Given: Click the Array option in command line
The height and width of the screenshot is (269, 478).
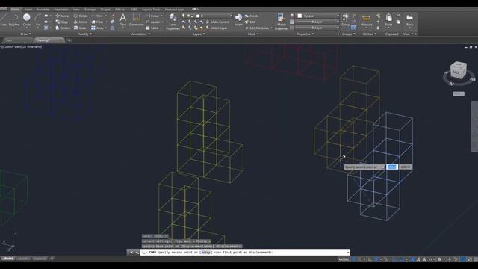Looking at the screenshot, I should click(x=205, y=253).
